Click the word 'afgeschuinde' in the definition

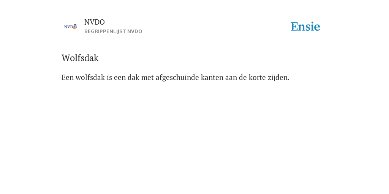coord(177,78)
